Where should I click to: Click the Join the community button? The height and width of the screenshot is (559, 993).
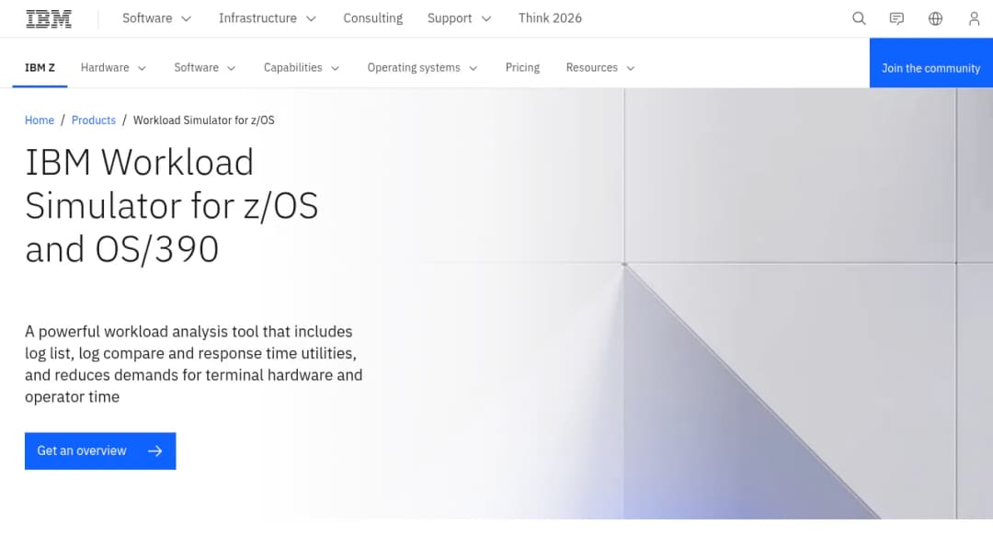[930, 63]
